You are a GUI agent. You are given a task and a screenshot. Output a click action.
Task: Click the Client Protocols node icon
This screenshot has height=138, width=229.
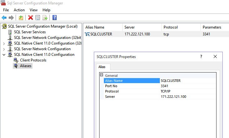coord(16,60)
